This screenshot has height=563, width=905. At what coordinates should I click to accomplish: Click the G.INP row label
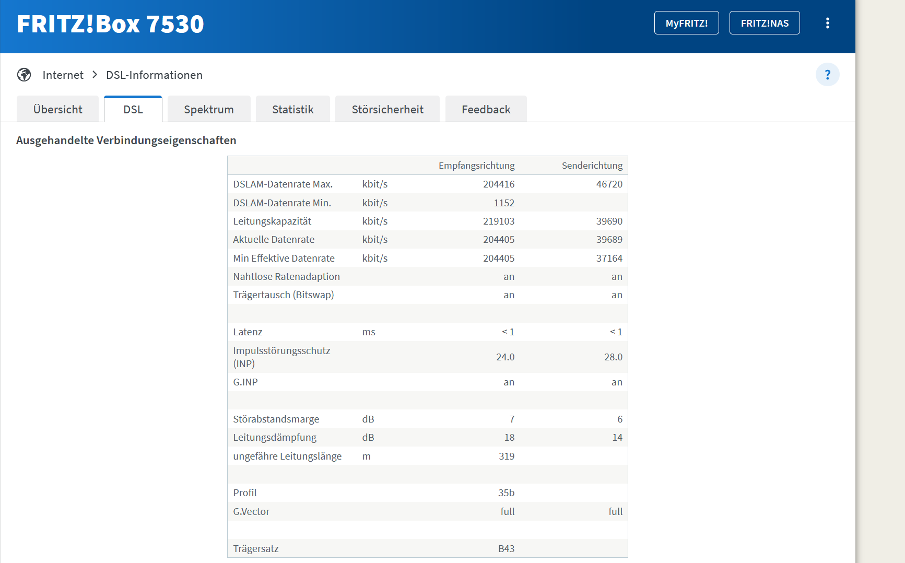click(245, 382)
